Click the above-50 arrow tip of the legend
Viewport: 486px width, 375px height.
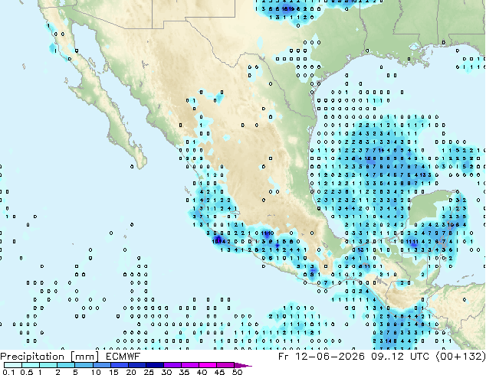(243, 365)
